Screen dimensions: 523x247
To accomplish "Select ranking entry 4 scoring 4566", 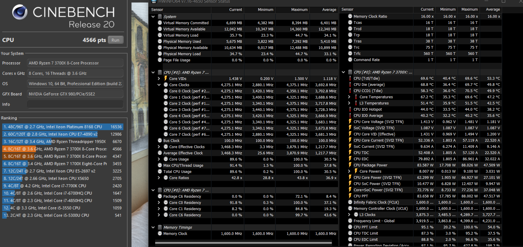I will tap(63, 149).
